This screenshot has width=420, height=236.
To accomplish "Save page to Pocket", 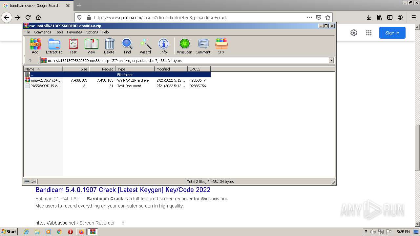I will pyautogui.click(x=318, y=17).
